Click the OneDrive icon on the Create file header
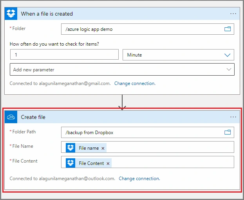Screen dimensions: 244x200 pyautogui.click(x=11, y=117)
